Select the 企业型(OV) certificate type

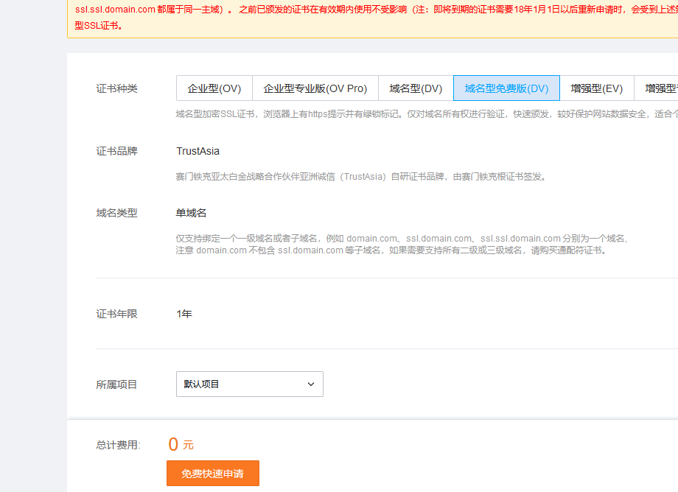214,88
